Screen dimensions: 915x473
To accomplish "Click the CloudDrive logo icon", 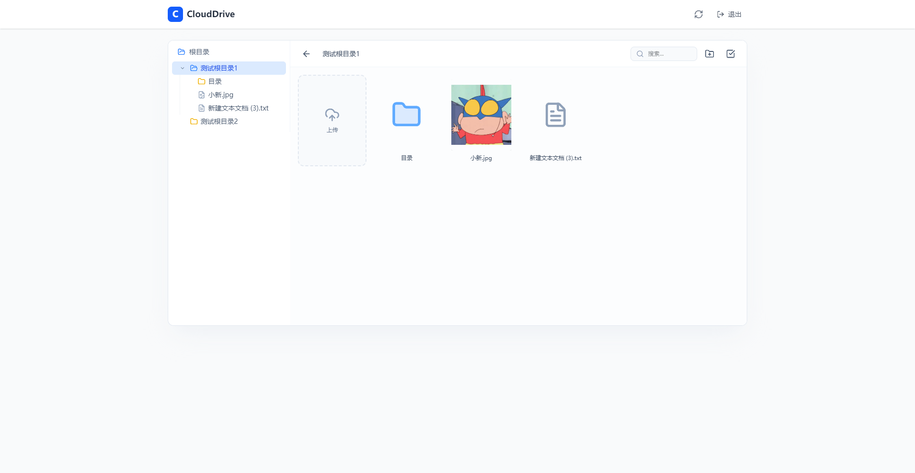I will click(175, 14).
